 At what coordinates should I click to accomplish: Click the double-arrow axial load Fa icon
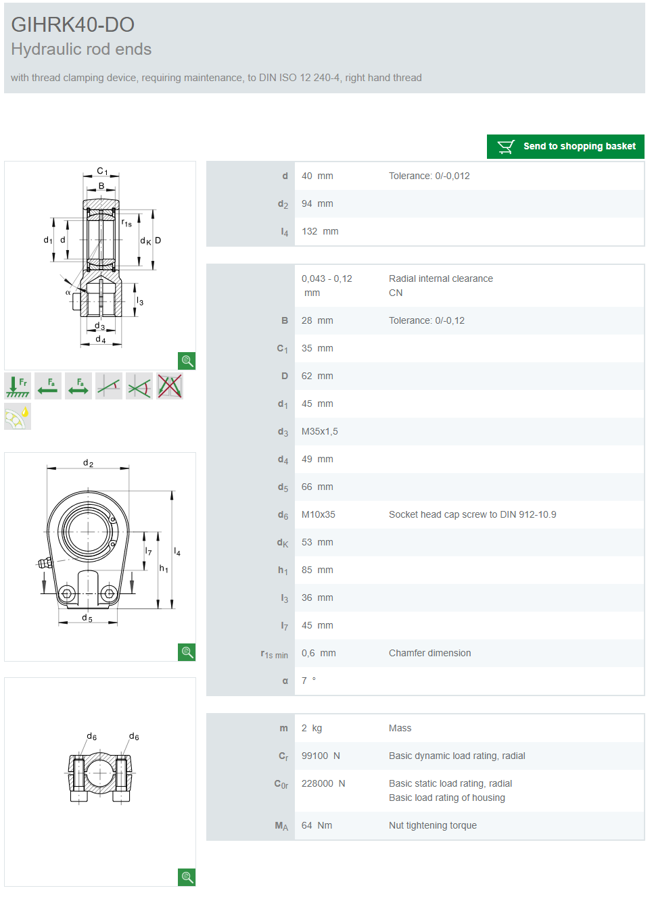click(x=78, y=386)
